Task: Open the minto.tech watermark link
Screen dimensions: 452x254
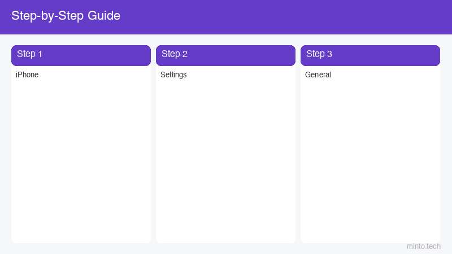Action: 423,246
